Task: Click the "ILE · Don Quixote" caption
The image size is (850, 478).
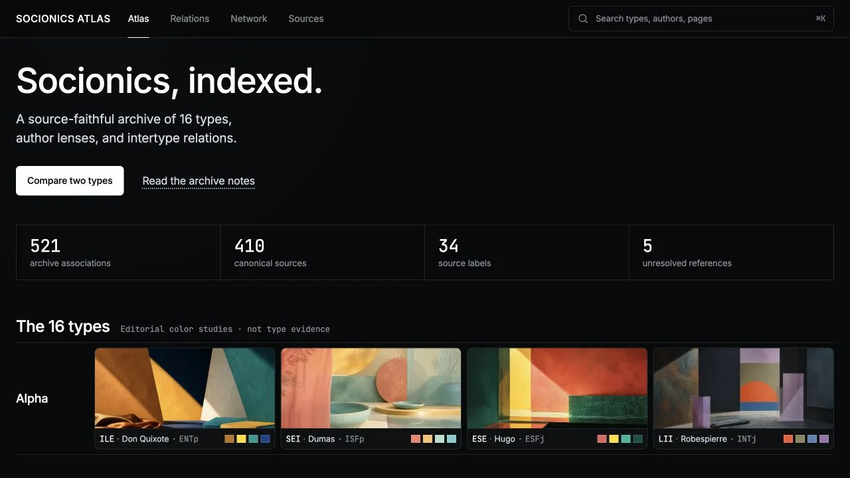Action: point(134,439)
